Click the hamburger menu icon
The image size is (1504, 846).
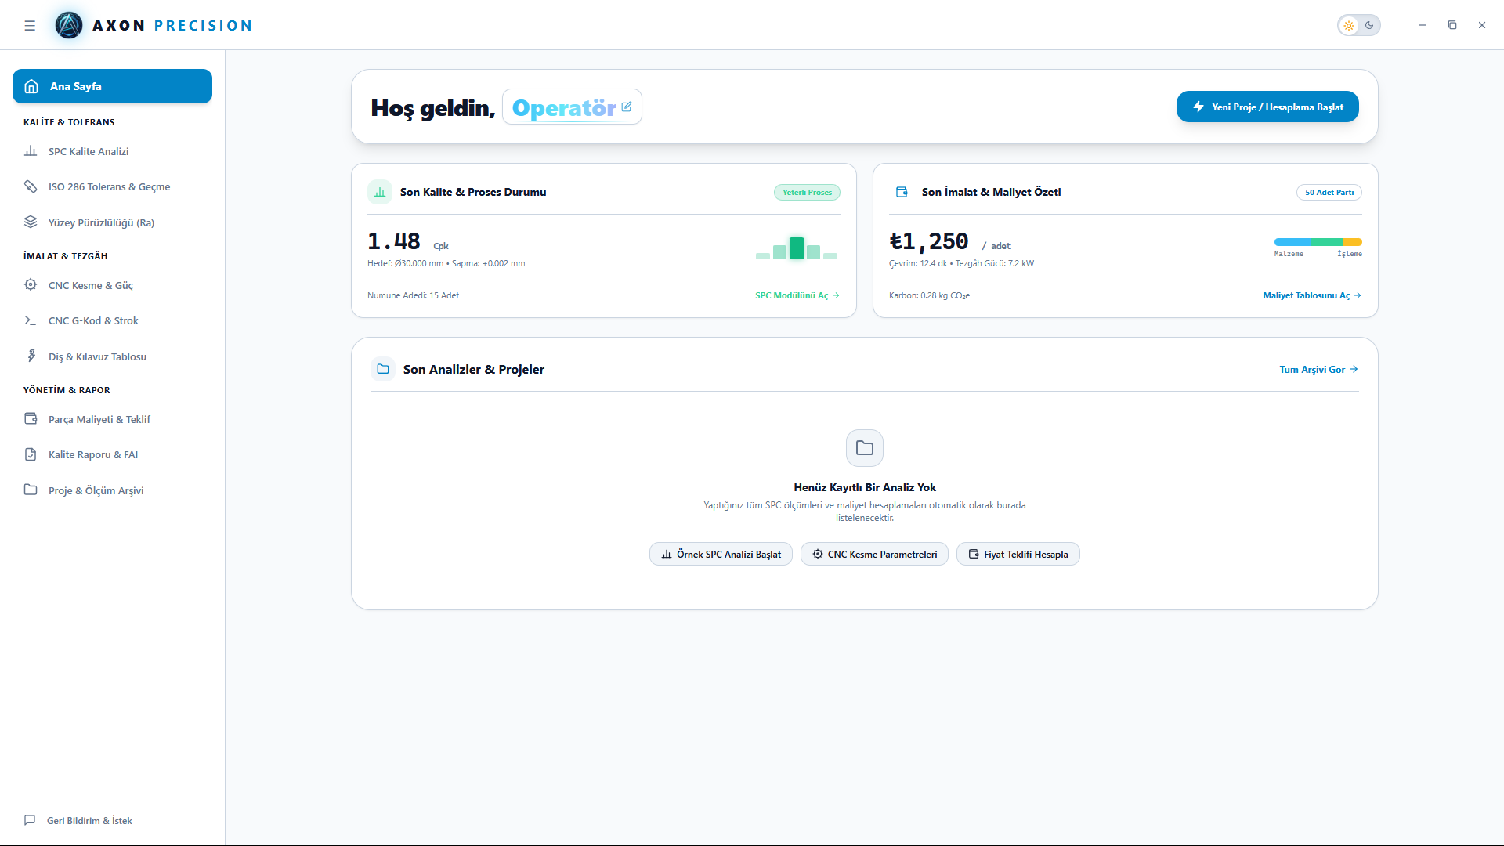(30, 25)
